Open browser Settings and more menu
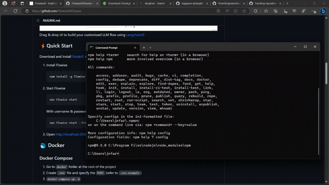Viewport: 329px width, 185px height. click(313, 11)
